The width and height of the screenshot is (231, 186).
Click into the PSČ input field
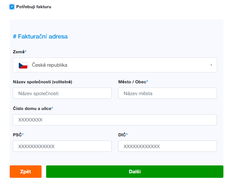[x=62, y=146]
